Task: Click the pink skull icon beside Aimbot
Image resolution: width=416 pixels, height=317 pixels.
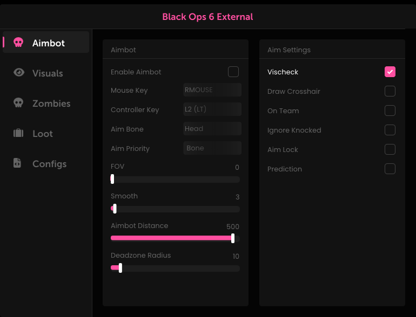Action: 18,43
